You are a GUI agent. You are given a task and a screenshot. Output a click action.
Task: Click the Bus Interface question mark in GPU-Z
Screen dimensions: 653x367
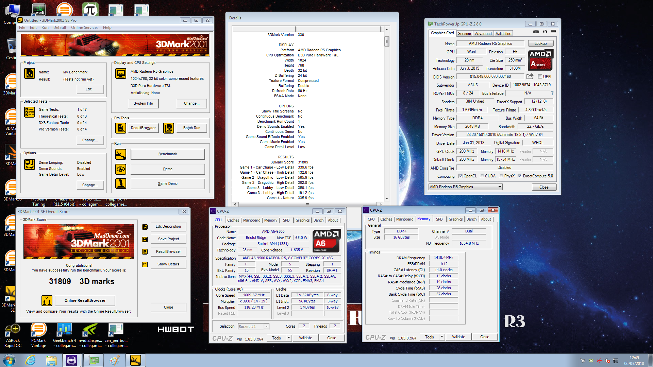[552, 93]
